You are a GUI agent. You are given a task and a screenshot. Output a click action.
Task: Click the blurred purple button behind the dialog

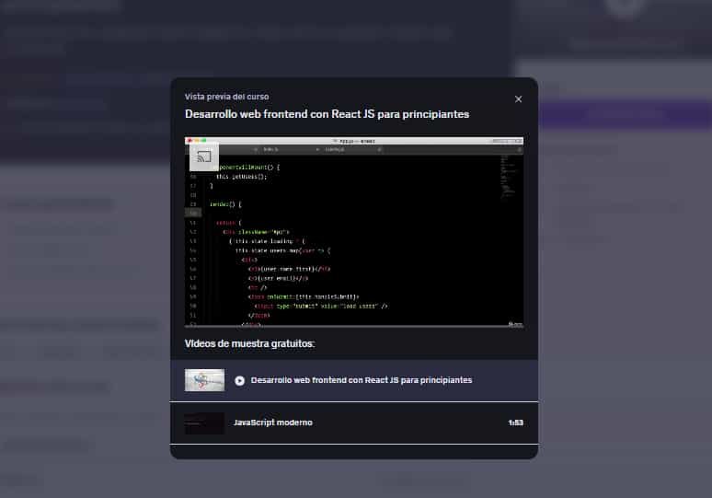tap(625, 113)
